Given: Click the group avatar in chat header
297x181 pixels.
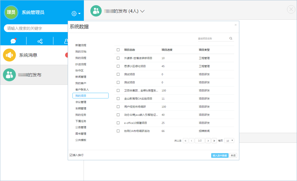Looking at the screenshot, I should coord(96,11).
